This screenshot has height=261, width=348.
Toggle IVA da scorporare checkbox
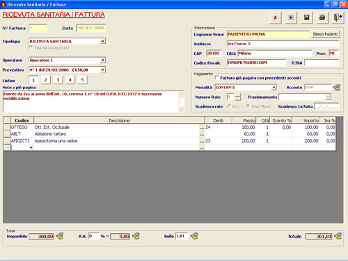31,47
